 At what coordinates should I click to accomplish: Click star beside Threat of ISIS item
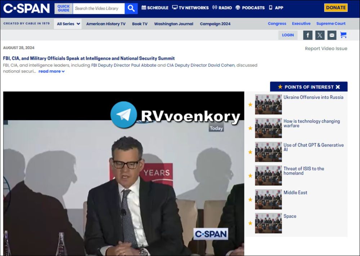click(x=250, y=176)
